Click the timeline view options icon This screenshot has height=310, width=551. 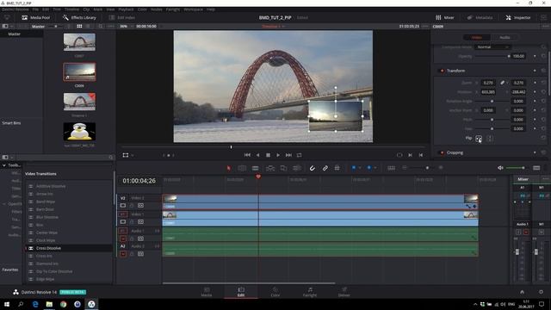391,168
